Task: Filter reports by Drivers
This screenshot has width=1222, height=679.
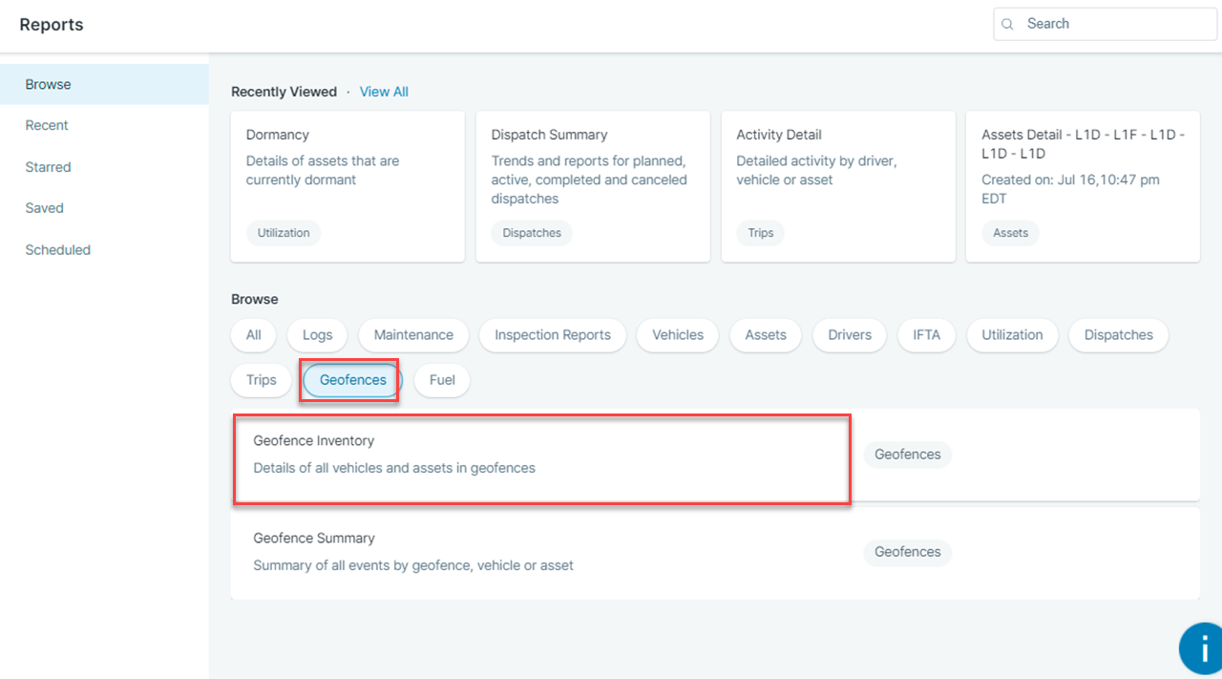Action: [850, 335]
